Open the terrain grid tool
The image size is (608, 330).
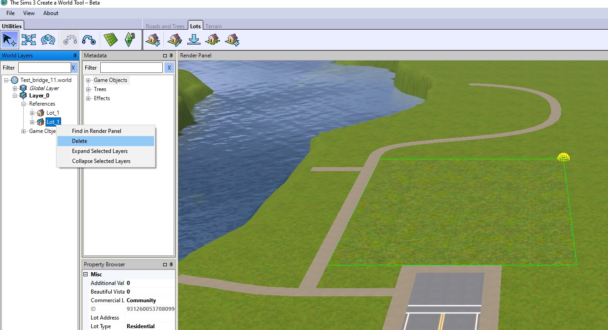point(110,40)
